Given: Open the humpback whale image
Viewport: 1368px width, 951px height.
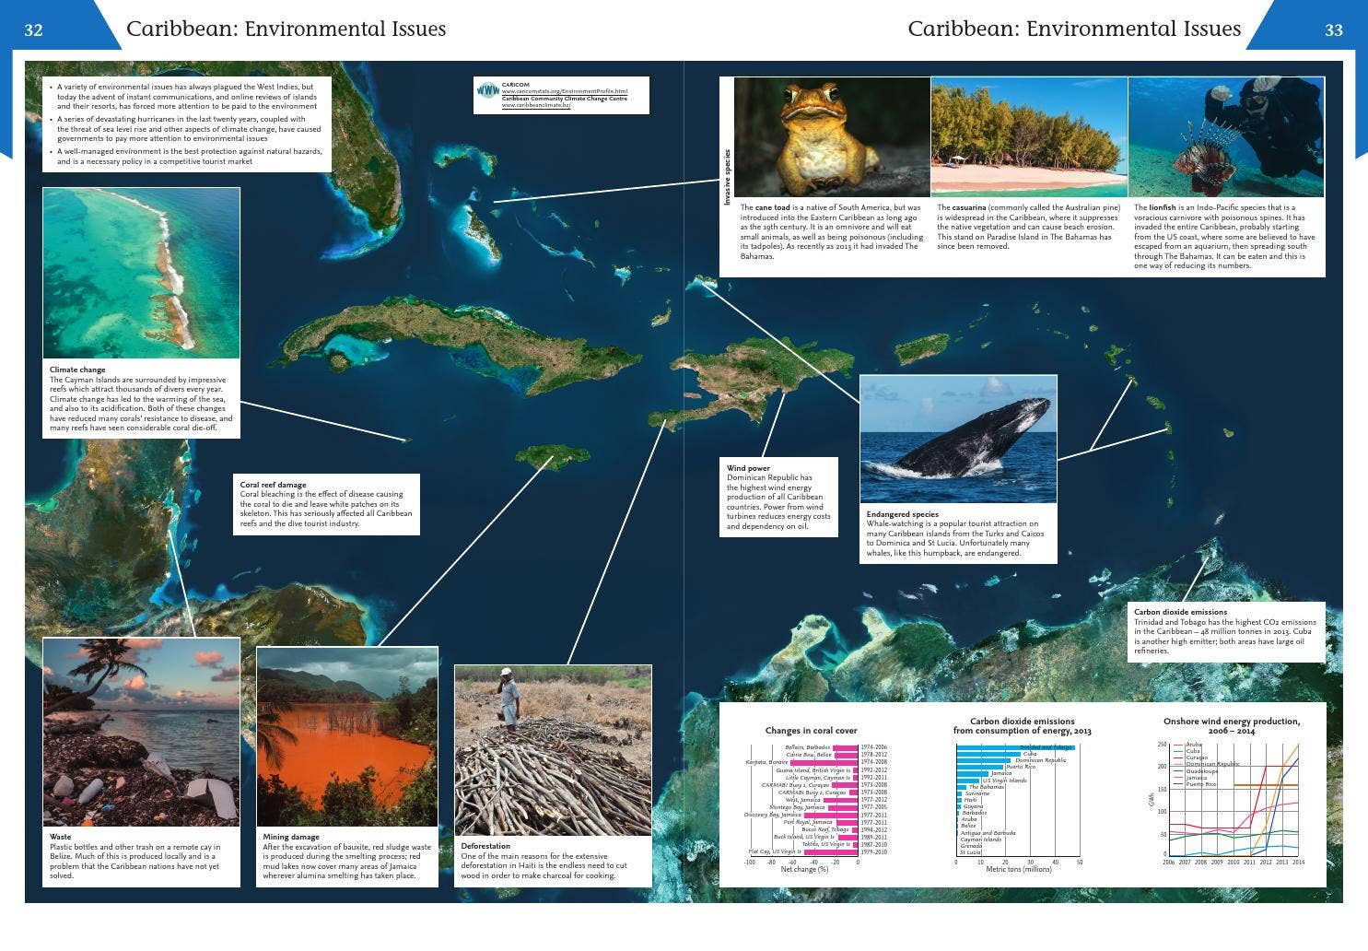Looking at the screenshot, I should [x=959, y=440].
